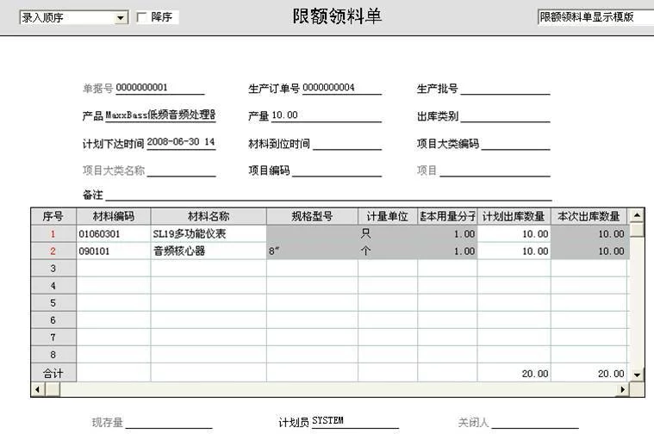
Task: Select row header 6 in the table
Action: tap(53, 320)
